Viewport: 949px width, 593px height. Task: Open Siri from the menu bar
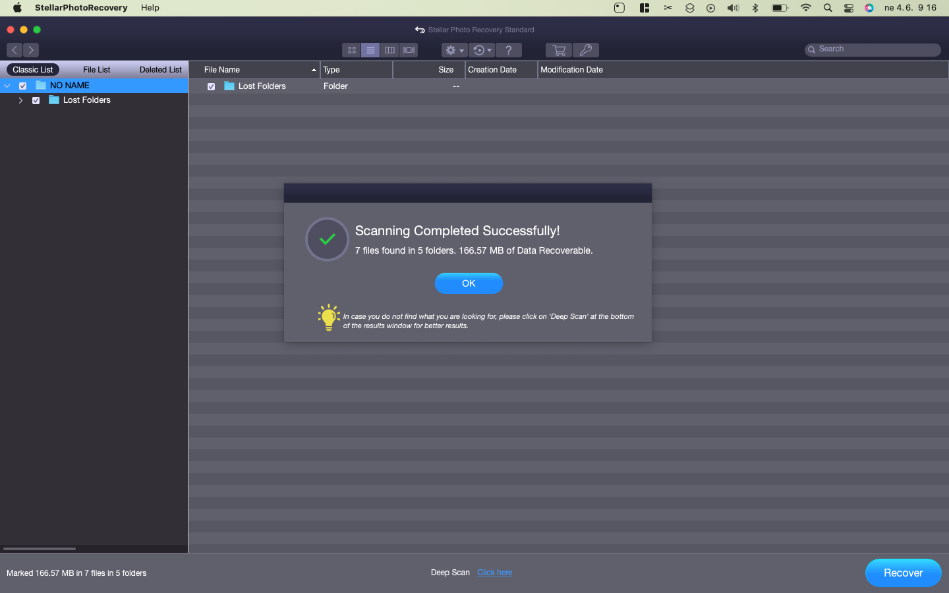pos(869,8)
